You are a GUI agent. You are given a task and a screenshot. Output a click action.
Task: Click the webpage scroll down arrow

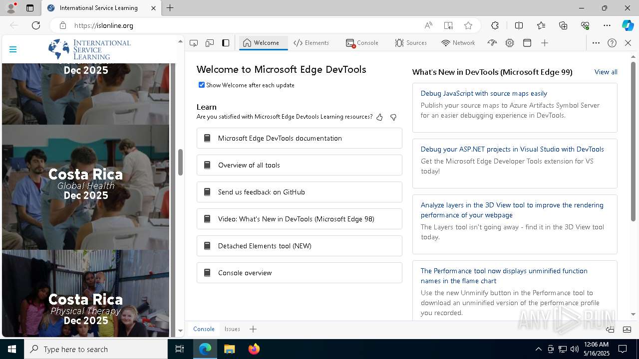180,331
